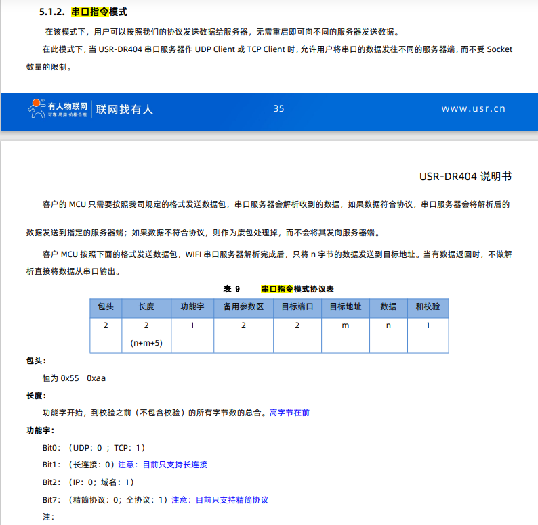Viewport: 538px width, 525px height.
Task: Click the paragraph starting 客户的 MCU 只需要
Action: point(268,219)
